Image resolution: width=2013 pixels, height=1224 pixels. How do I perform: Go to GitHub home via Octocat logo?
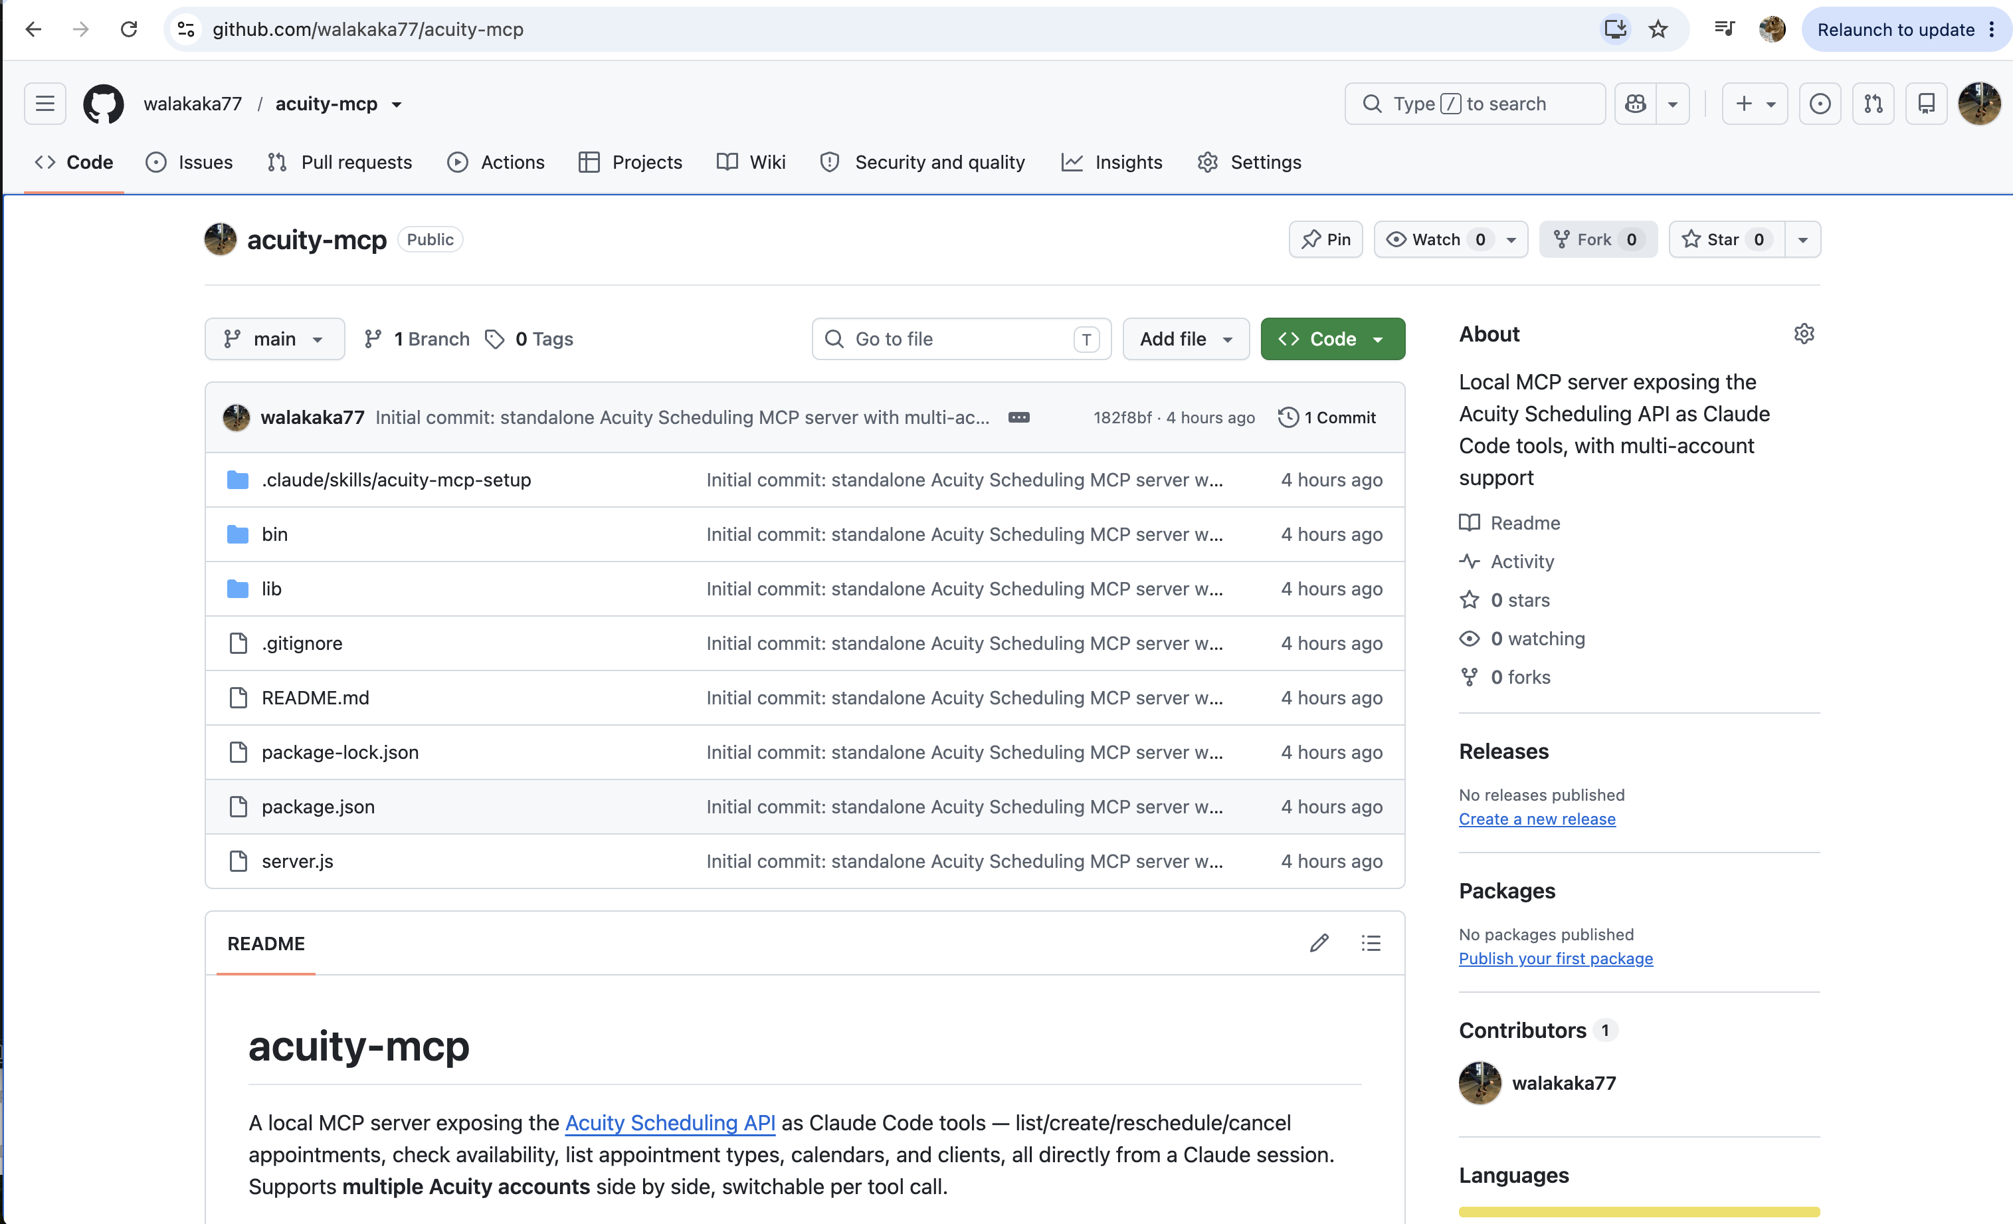104,104
